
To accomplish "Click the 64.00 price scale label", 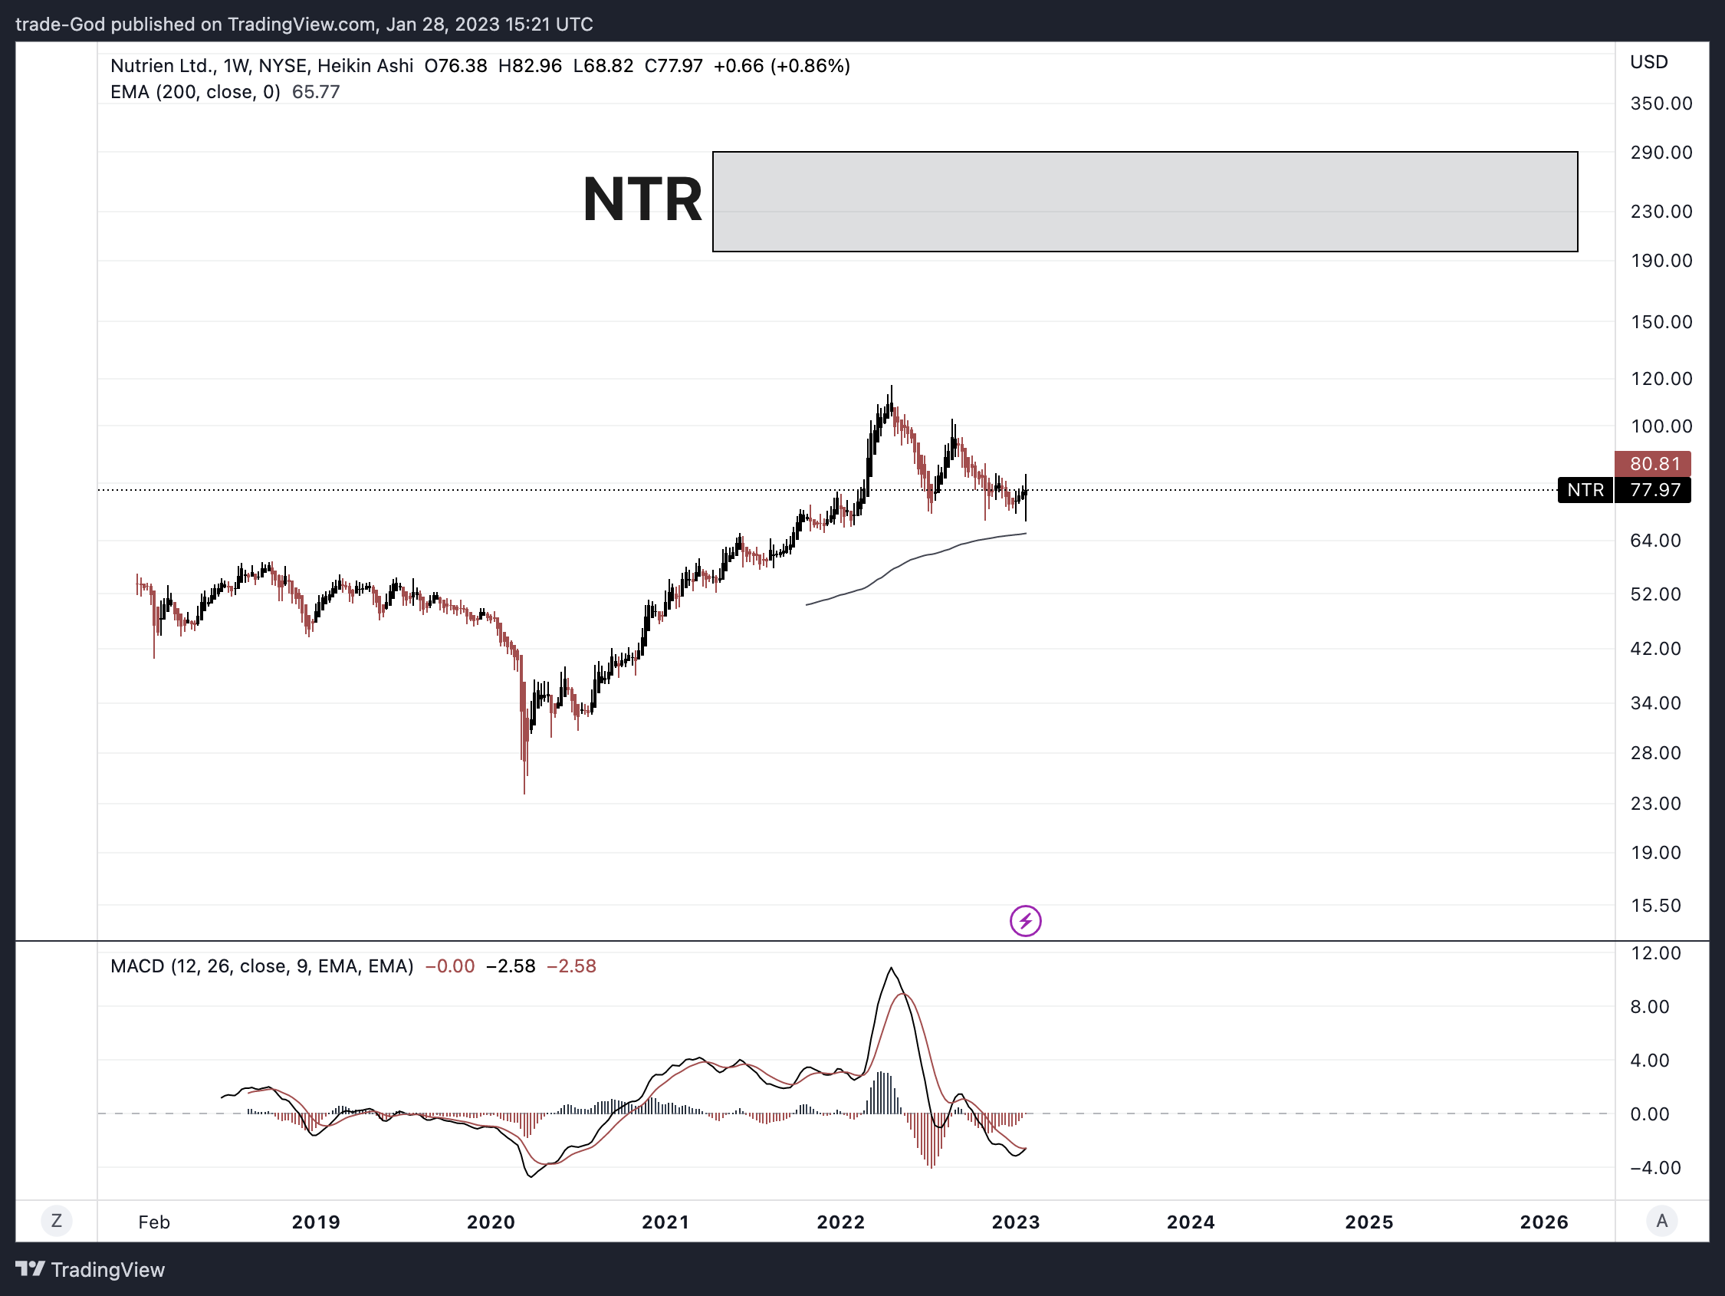I will pyautogui.click(x=1655, y=540).
